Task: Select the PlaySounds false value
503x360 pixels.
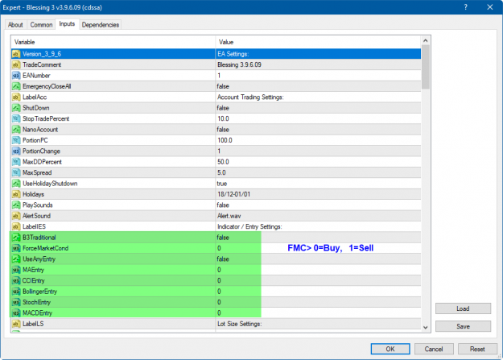Action: (223, 205)
